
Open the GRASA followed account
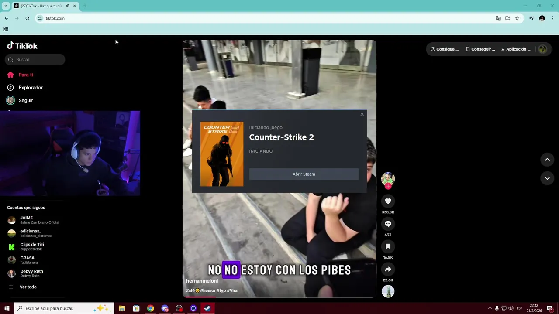click(23, 260)
